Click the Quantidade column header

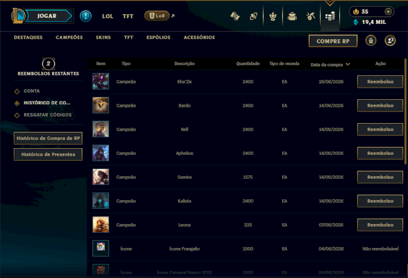pos(248,64)
